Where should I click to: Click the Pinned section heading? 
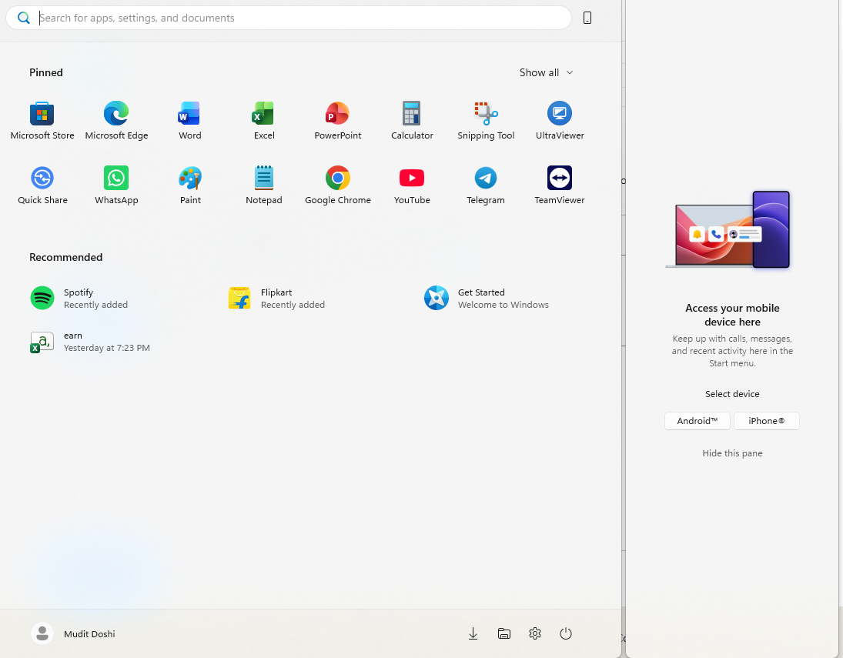tap(46, 72)
